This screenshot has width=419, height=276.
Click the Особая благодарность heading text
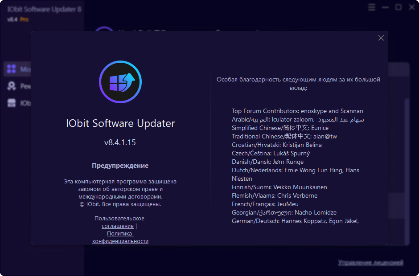pyautogui.click(x=298, y=84)
